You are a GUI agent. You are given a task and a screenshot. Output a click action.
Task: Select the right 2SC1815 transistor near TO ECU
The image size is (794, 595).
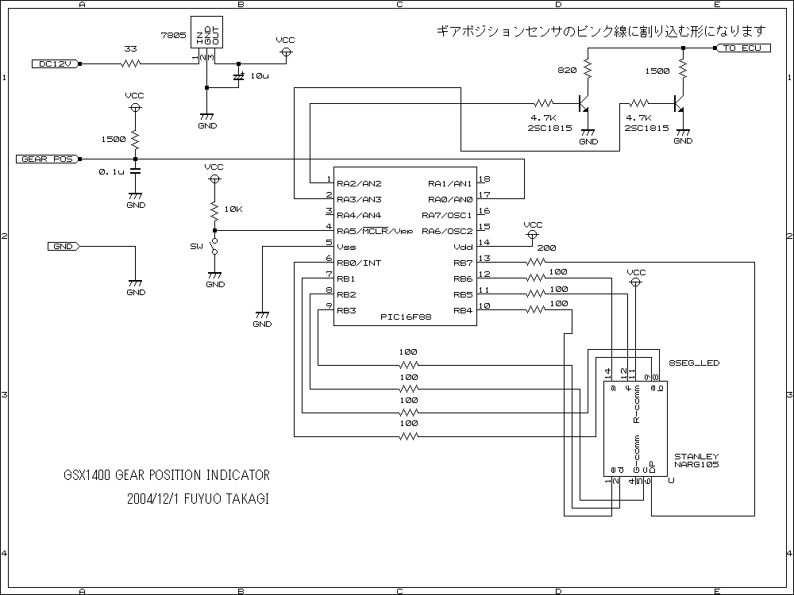pyautogui.click(x=678, y=103)
